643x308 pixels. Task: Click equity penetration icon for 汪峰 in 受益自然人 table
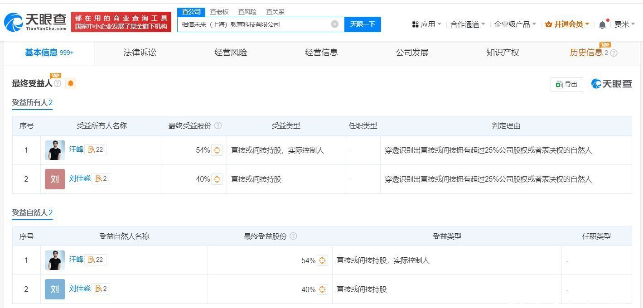pyautogui.click(x=322, y=260)
